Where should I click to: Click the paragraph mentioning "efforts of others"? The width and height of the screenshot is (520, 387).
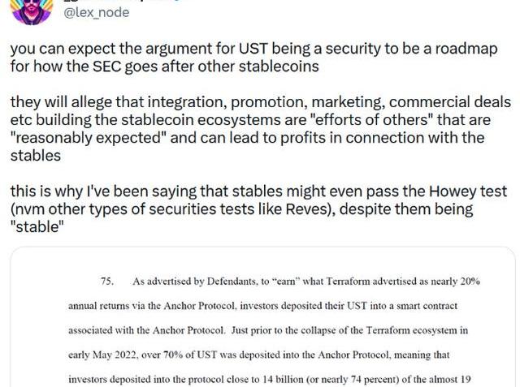tap(260, 129)
